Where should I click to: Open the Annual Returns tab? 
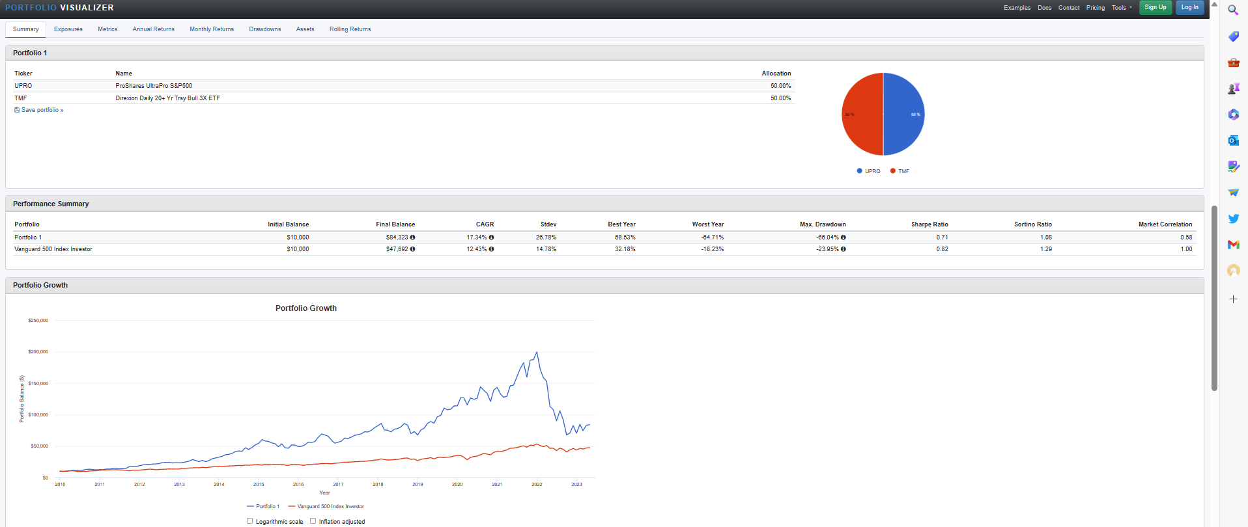(154, 29)
